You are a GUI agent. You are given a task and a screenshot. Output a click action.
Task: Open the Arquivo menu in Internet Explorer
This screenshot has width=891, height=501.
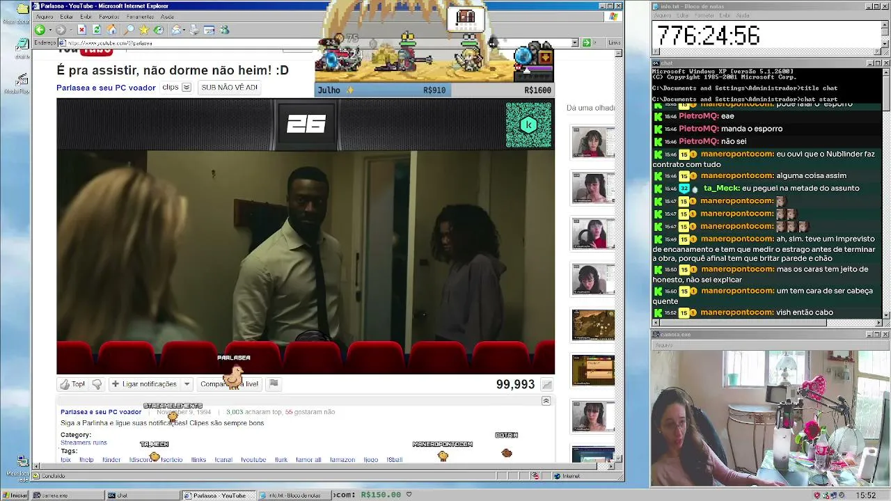click(45, 17)
